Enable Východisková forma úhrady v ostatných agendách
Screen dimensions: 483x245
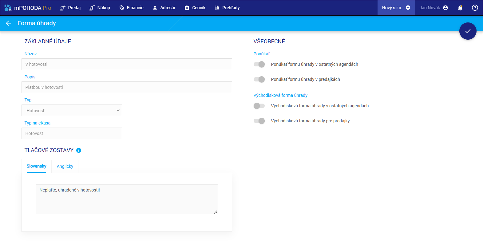click(x=259, y=106)
